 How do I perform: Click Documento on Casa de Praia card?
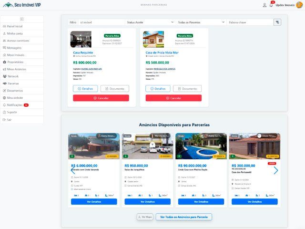(x=187, y=89)
